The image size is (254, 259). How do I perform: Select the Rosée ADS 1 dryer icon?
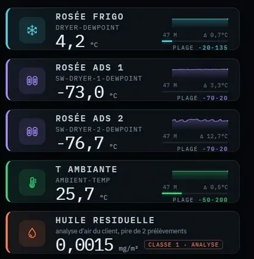pyautogui.click(x=32, y=81)
